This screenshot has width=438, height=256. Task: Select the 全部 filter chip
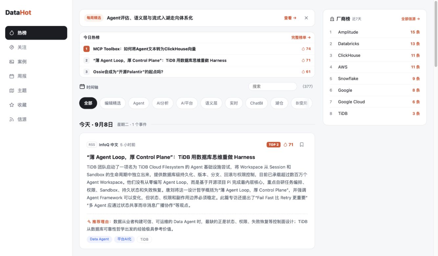(88, 103)
